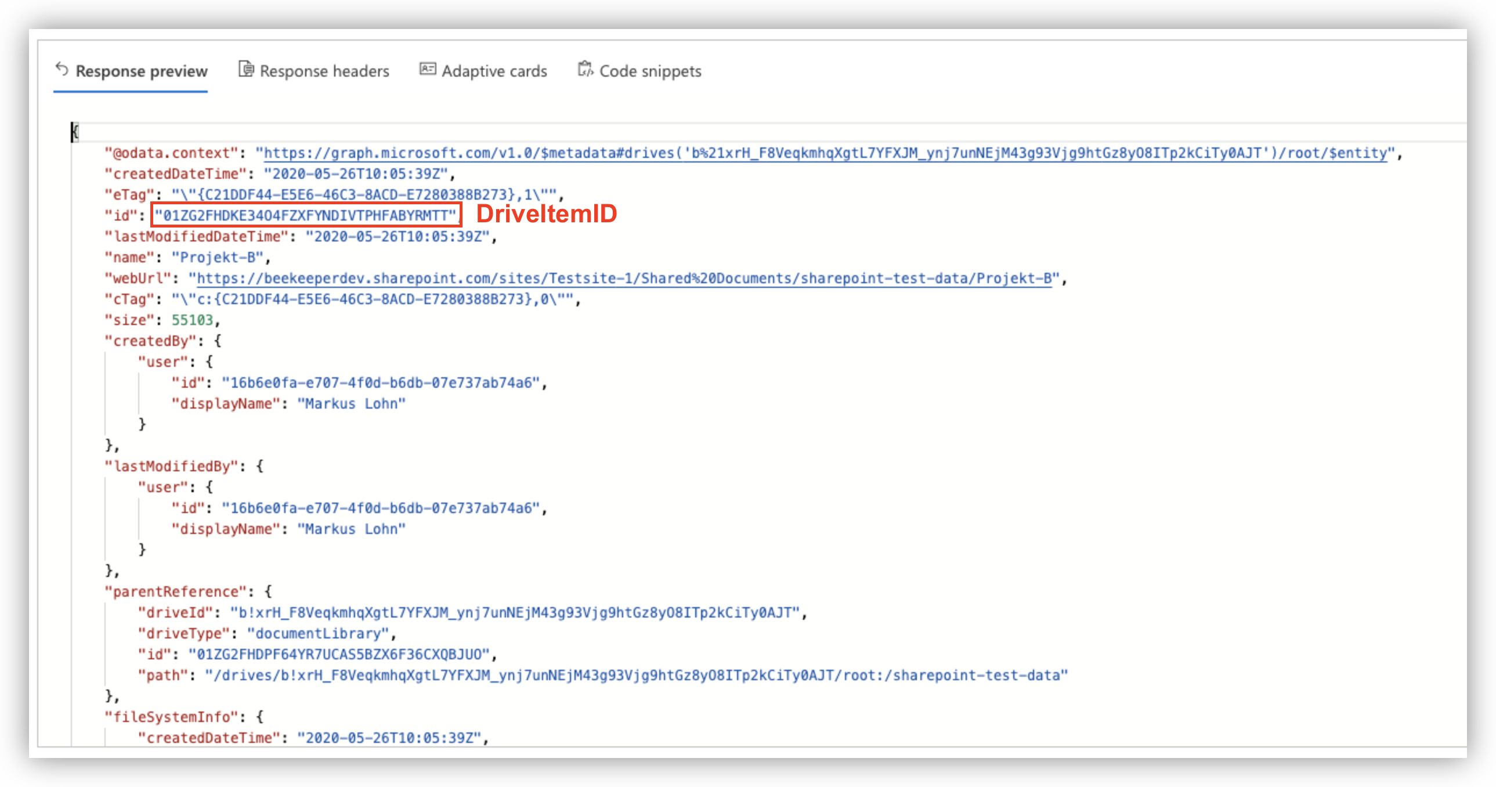Select the Code snippets tab

point(650,70)
